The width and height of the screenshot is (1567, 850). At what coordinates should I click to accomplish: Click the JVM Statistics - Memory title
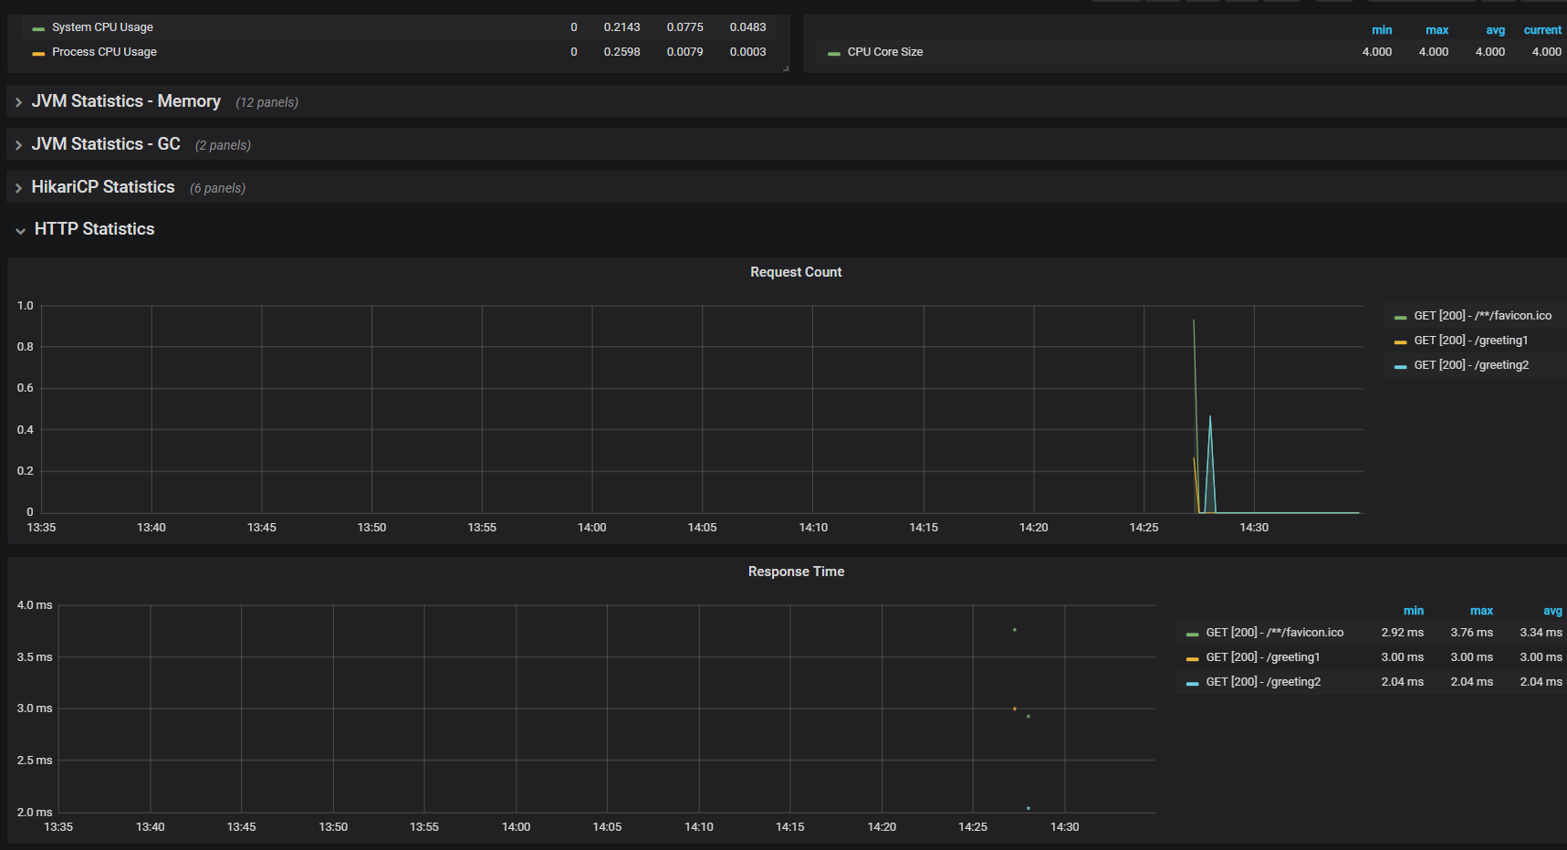pos(126,101)
